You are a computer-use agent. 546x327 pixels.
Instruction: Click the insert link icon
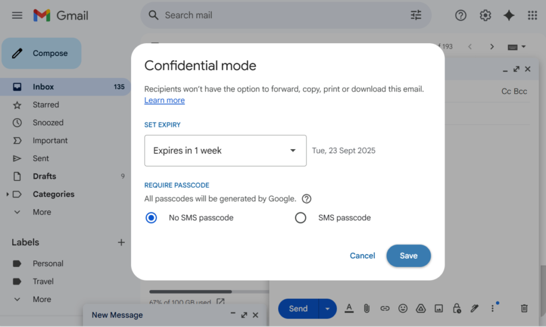pyautogui.click(x=385, y=308)
